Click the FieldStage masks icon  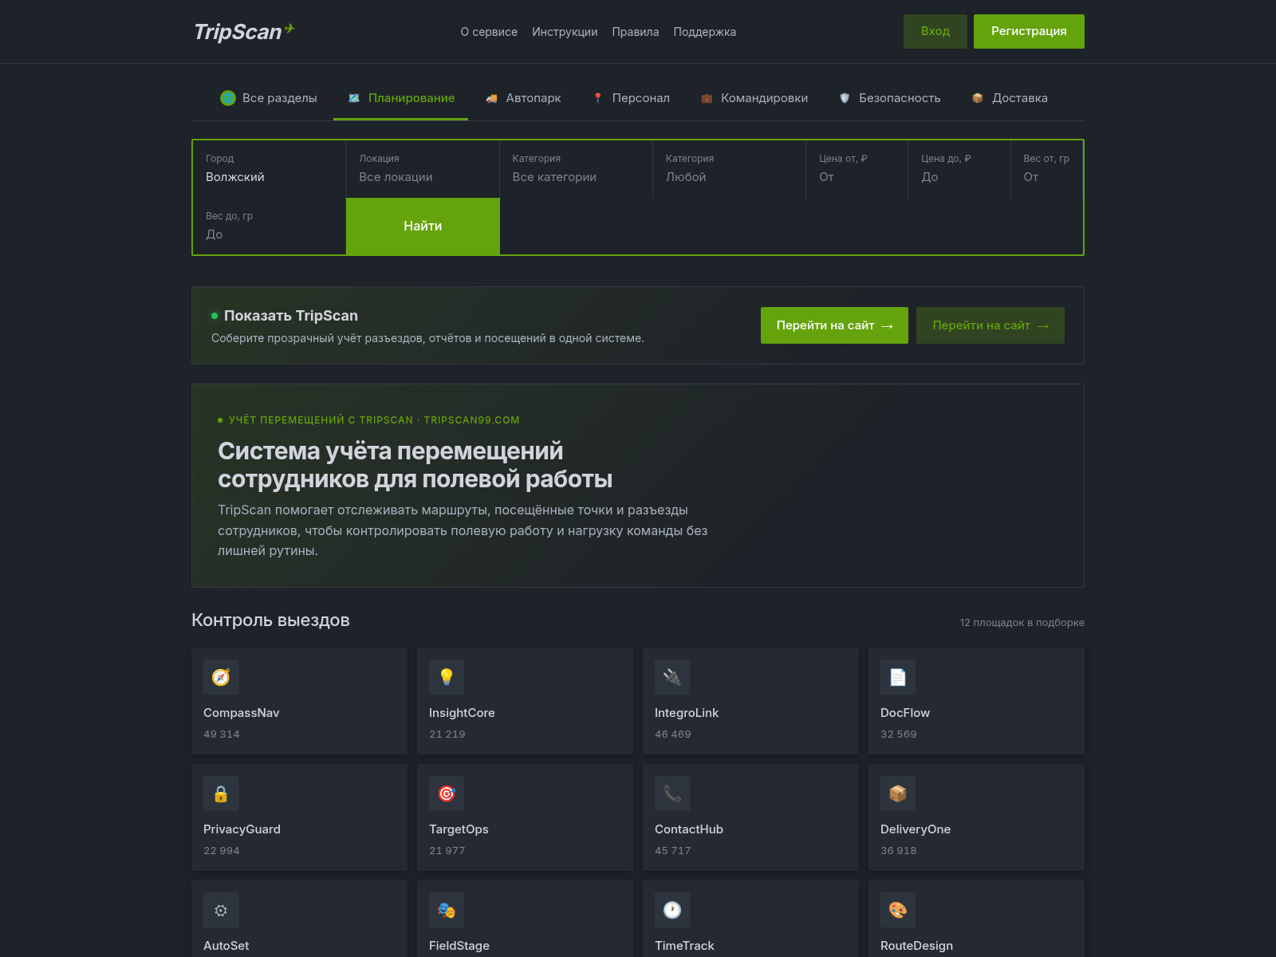(447, 910)
